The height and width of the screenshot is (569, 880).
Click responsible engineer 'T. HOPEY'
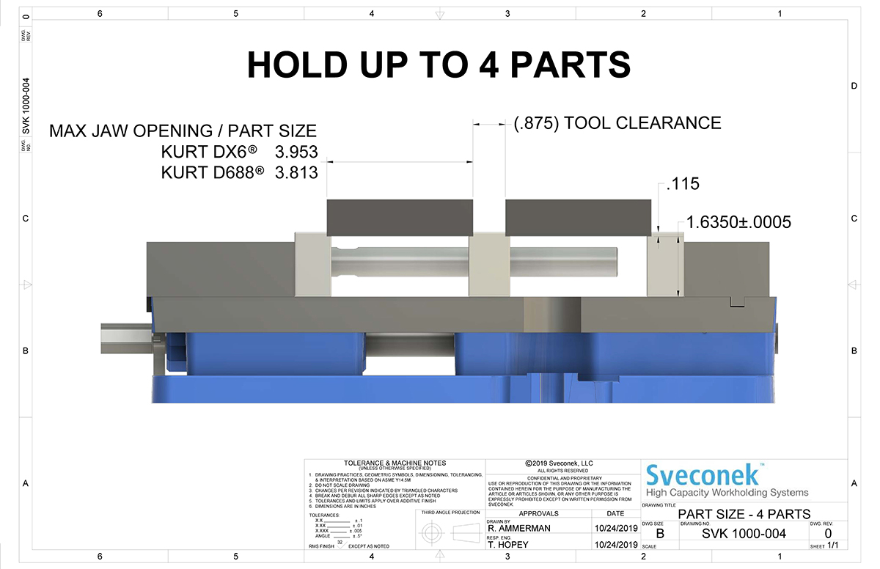(510, 546)
